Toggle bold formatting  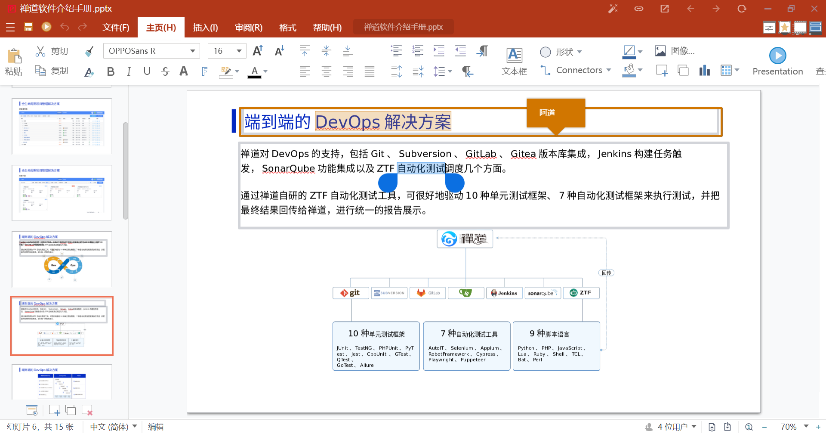(x=111, y=71)
